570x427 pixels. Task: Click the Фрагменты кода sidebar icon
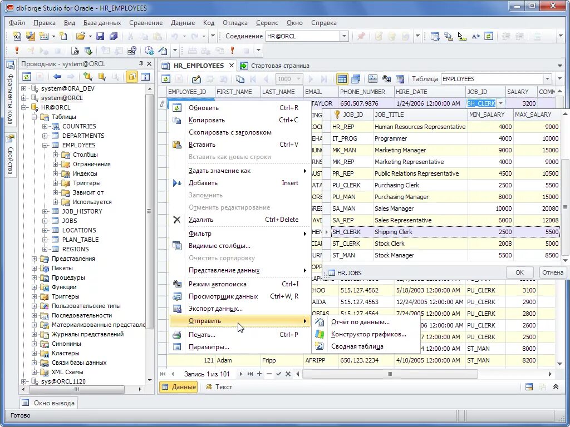pos(10,66)
